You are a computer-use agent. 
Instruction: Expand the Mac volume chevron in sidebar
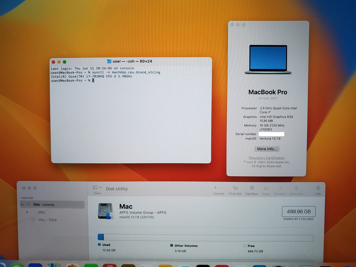click(x=27, y=212)
